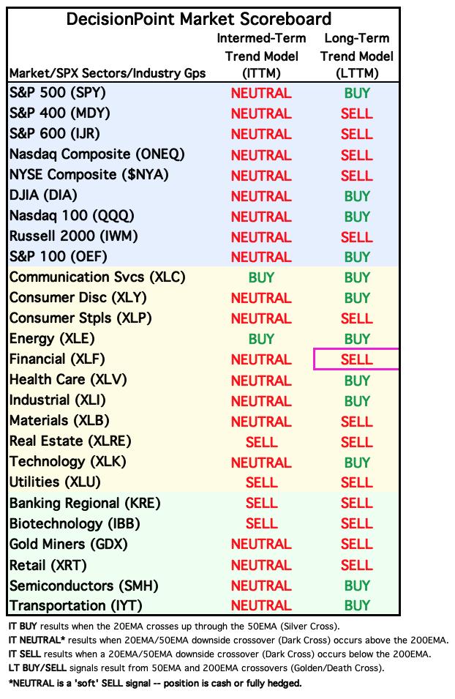Click the Market/SPX Sectors/Industry Gps header

pyautogui.click(x=108, y=73)
